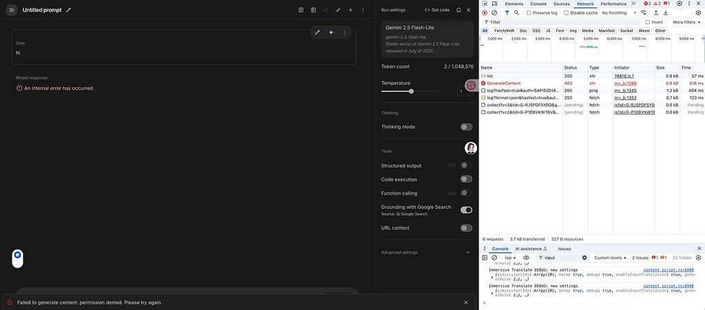Click the sparkle arrows icon in header
The image size is (705, 310).
pos(338,10)
